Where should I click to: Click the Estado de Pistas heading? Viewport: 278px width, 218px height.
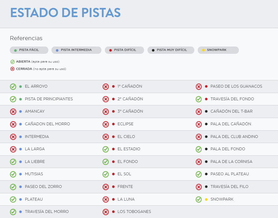point(65,13)
